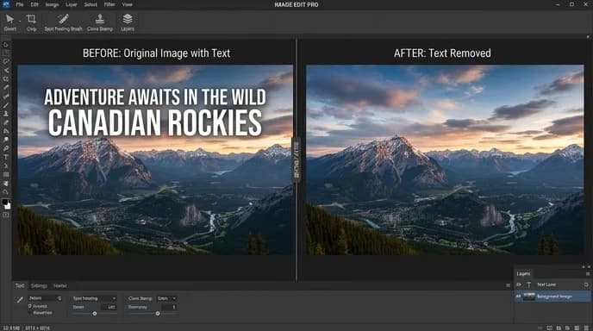Select the Background Image layer name
Image resolution: width=593 pixels, height=331 pixels.
[x=554, y=297]
